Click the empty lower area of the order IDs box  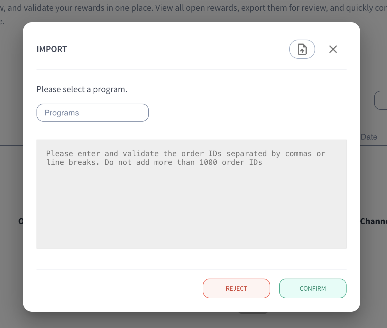pyautogui.click(x=191, y=219)
